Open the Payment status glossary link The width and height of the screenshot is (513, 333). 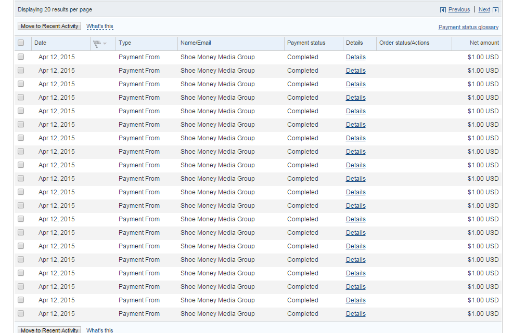(x=468, y=27)
